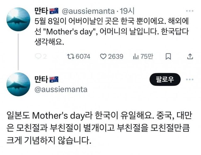The image size is (201, 155).
Task: Click the reply icon on the top tweet
Action: 37,56
